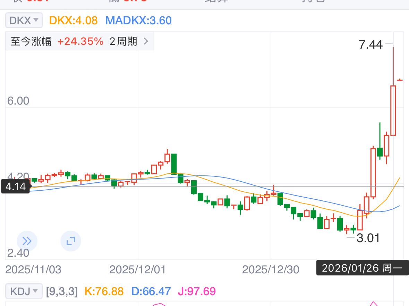Image resolution: width=409 pixels, height=306 pixels.
Task: Click the 6.00 axis price label
Action: click(18, 101)
